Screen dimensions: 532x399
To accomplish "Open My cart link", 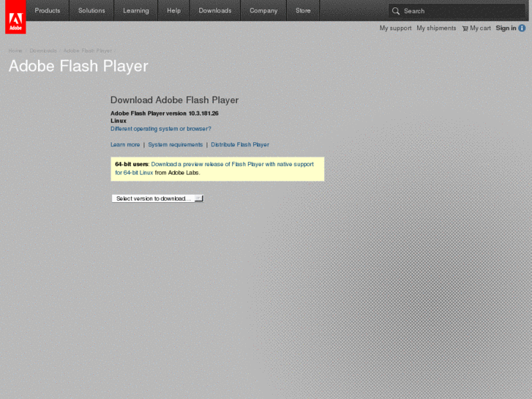I will tap(480, 28).
